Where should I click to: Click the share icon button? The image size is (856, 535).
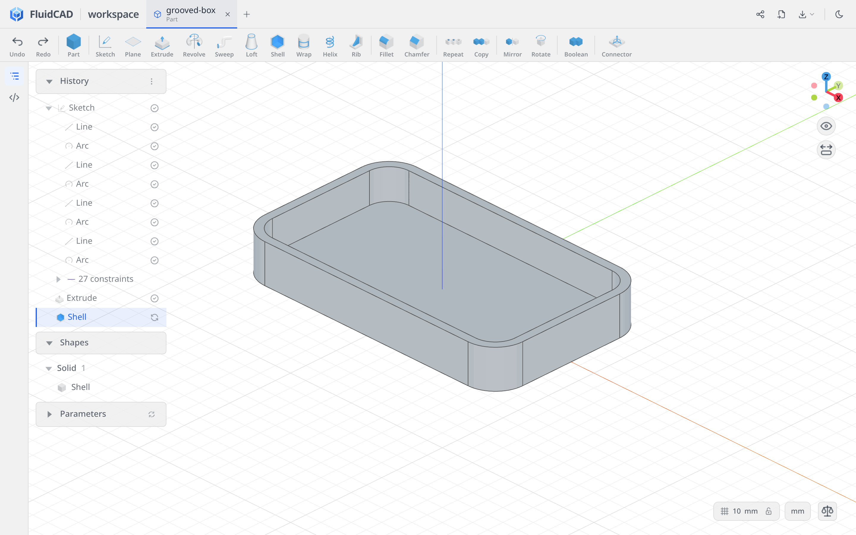(760, 14)
